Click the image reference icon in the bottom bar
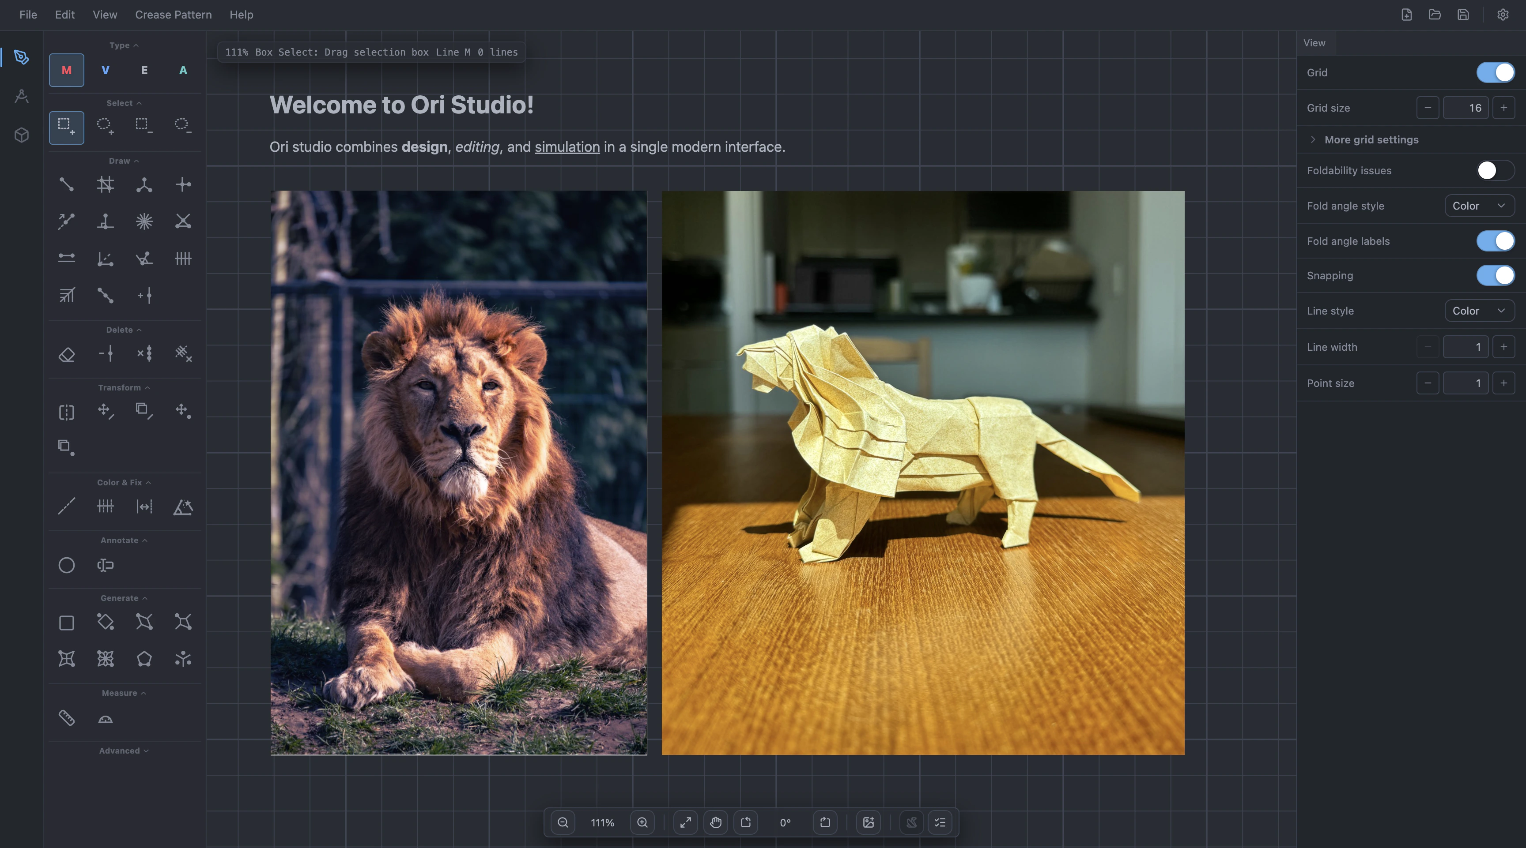Image resolution: width=1526 pixels, height=848 pixels. (869, 822)
